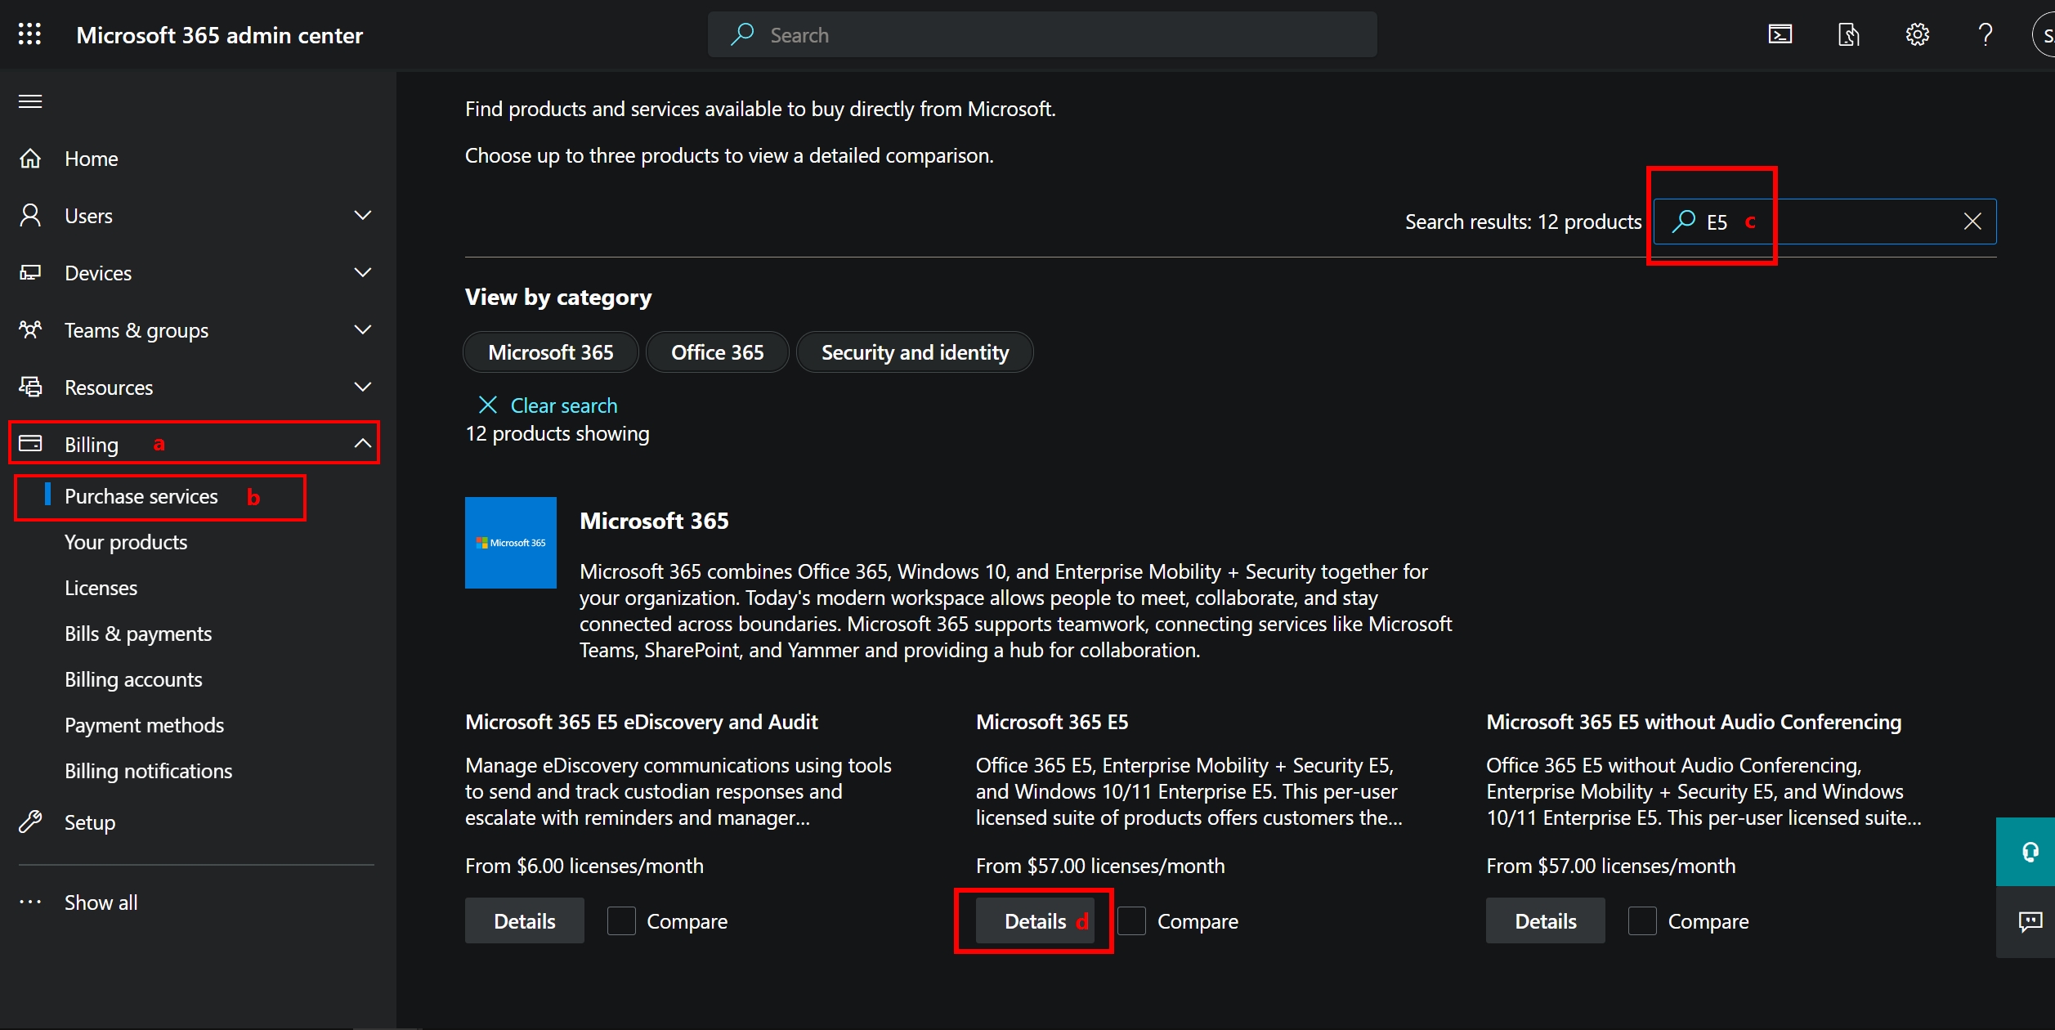
Task: Open the feedback chat bubble icon
Action: point(2030,922)
